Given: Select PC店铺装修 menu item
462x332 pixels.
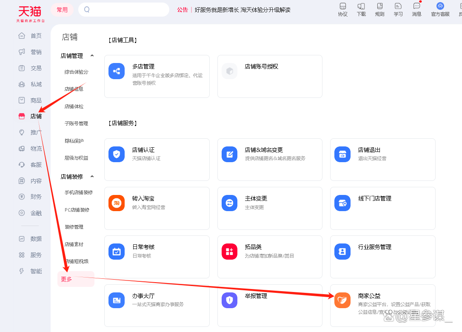Looking at the screenshot, I should click(x=77, y=210).
